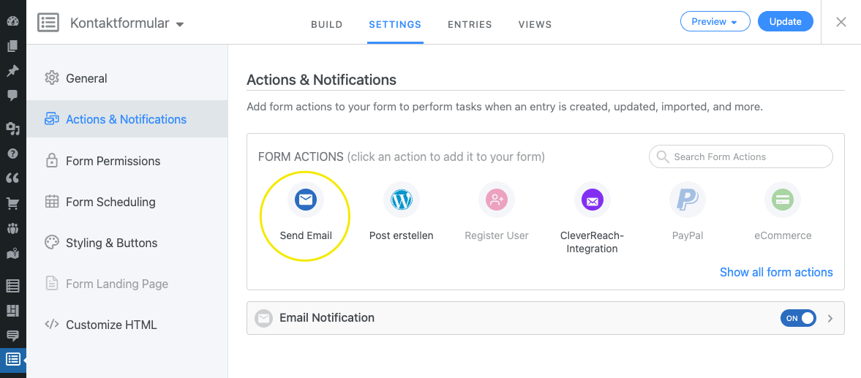Click the form list icon beside Kontaktformular
This screenshot has width=861, height=378.
(x=48, y=23)
